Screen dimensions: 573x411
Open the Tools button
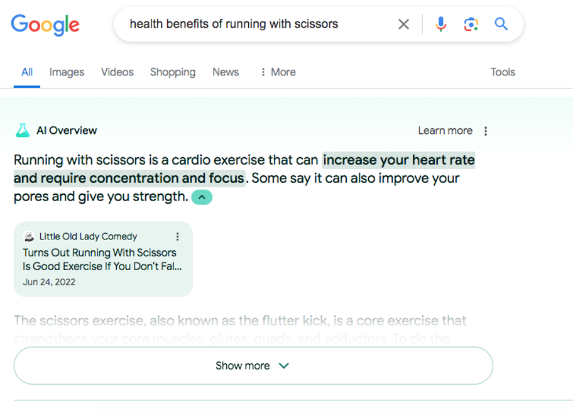(x=503, y=72)
